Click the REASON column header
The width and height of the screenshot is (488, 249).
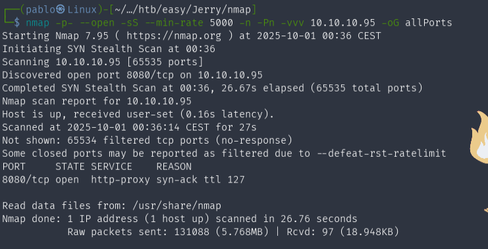174,167
